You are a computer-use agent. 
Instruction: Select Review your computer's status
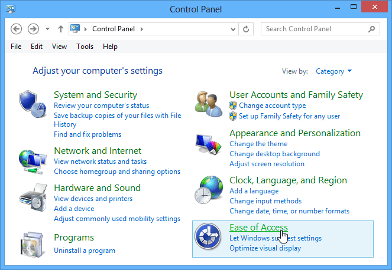pyautogui.click(x=102, y=106)
